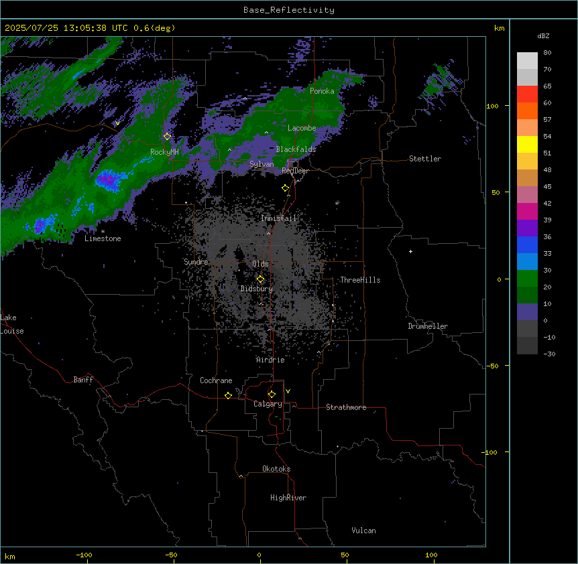Pick the slate purple 10 dBZ legend swatch
578x564 pixels.
pos(527,312)
